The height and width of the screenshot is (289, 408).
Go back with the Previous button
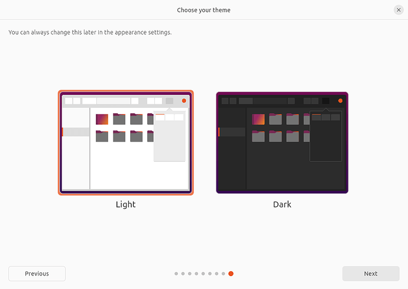(x=37, y=274)
